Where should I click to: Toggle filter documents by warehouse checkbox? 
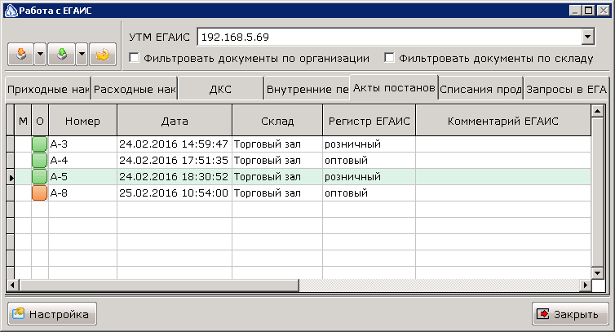pyautogui.click(x=389, y=58)
